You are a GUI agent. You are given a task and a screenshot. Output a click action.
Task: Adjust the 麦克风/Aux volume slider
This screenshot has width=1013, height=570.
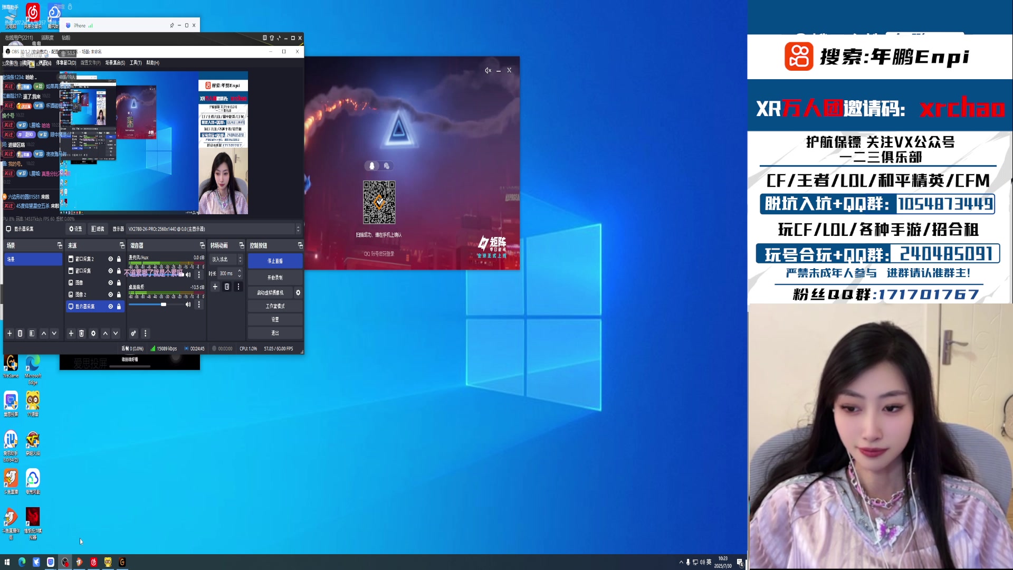(156, 275)
